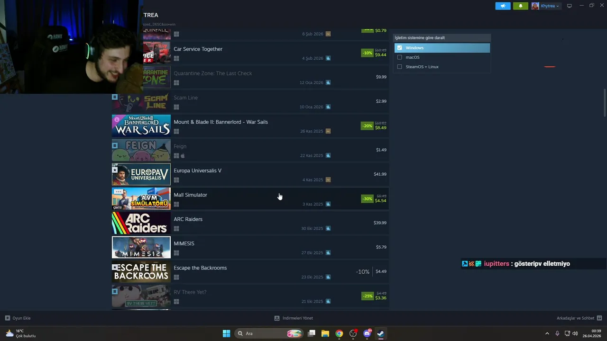Click the MIMESIS game thumbnail
Image resolution: width=607 pixels, height=341 pixels.
(141, 247)
